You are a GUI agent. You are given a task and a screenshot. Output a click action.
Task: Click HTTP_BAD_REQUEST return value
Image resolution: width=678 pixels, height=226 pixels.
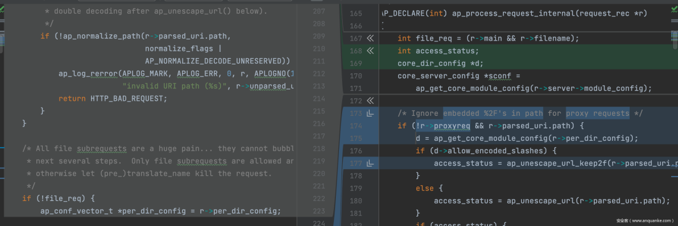tap(129, 98)
